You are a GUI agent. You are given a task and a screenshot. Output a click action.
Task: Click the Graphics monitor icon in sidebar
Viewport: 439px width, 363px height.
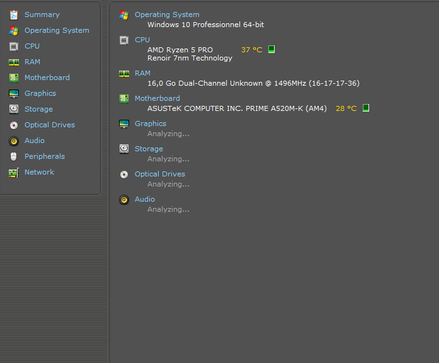[13, 93]
